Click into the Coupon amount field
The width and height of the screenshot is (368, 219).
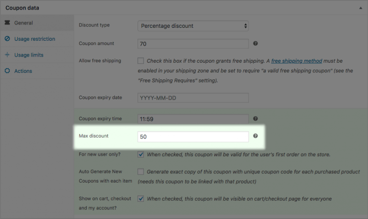point(193,44)
